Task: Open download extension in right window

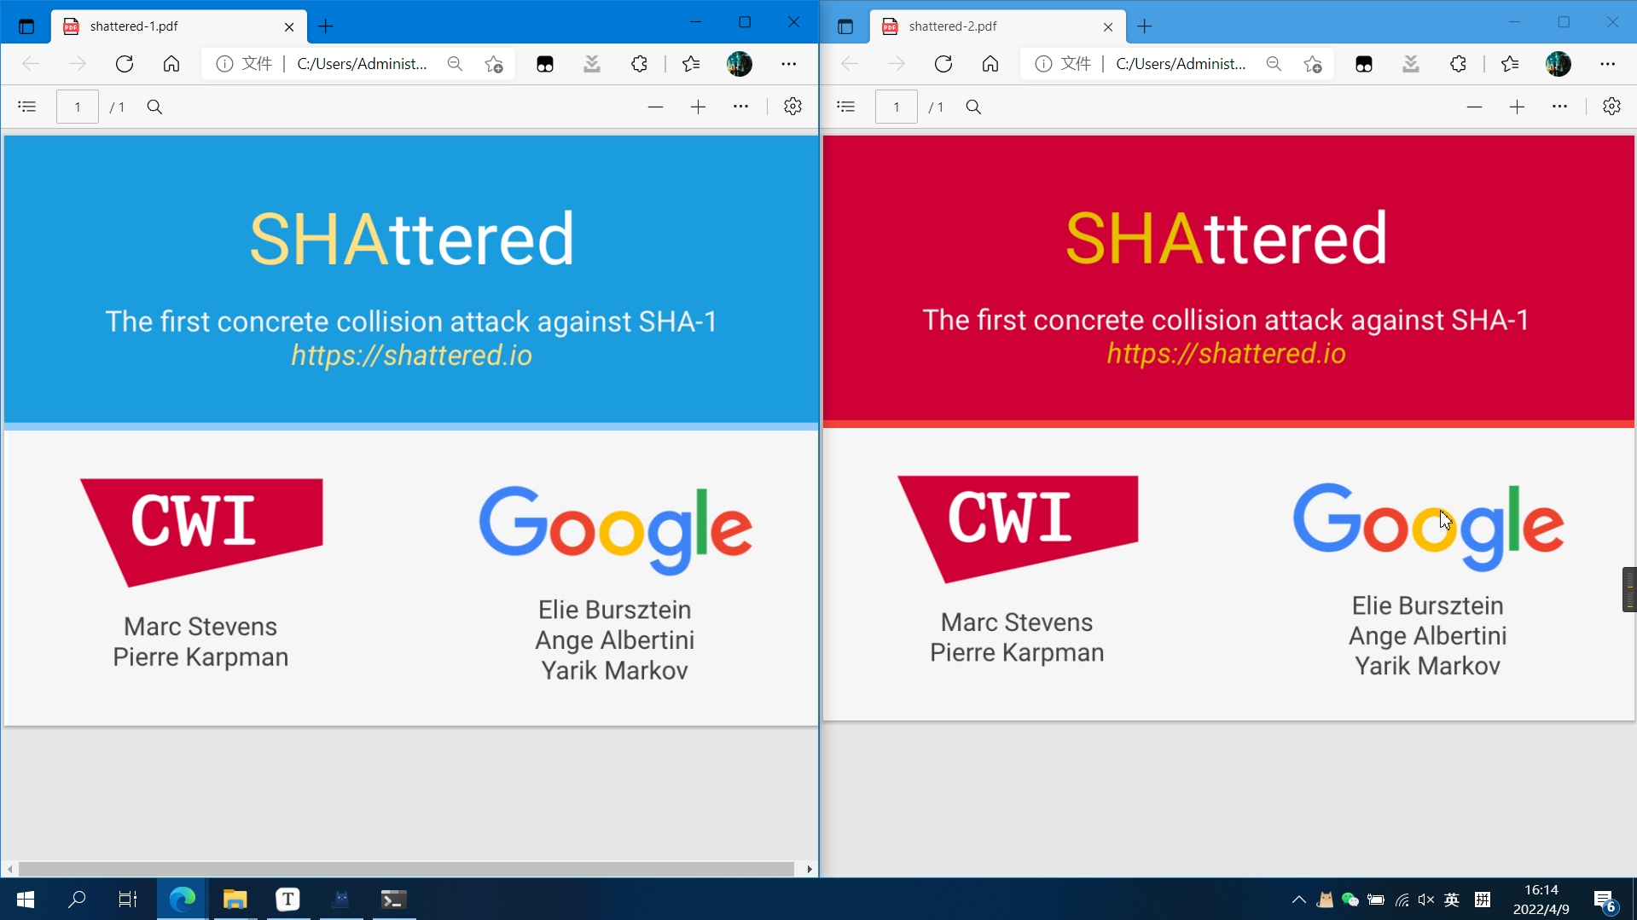Action: click(x=1411, y=64)
